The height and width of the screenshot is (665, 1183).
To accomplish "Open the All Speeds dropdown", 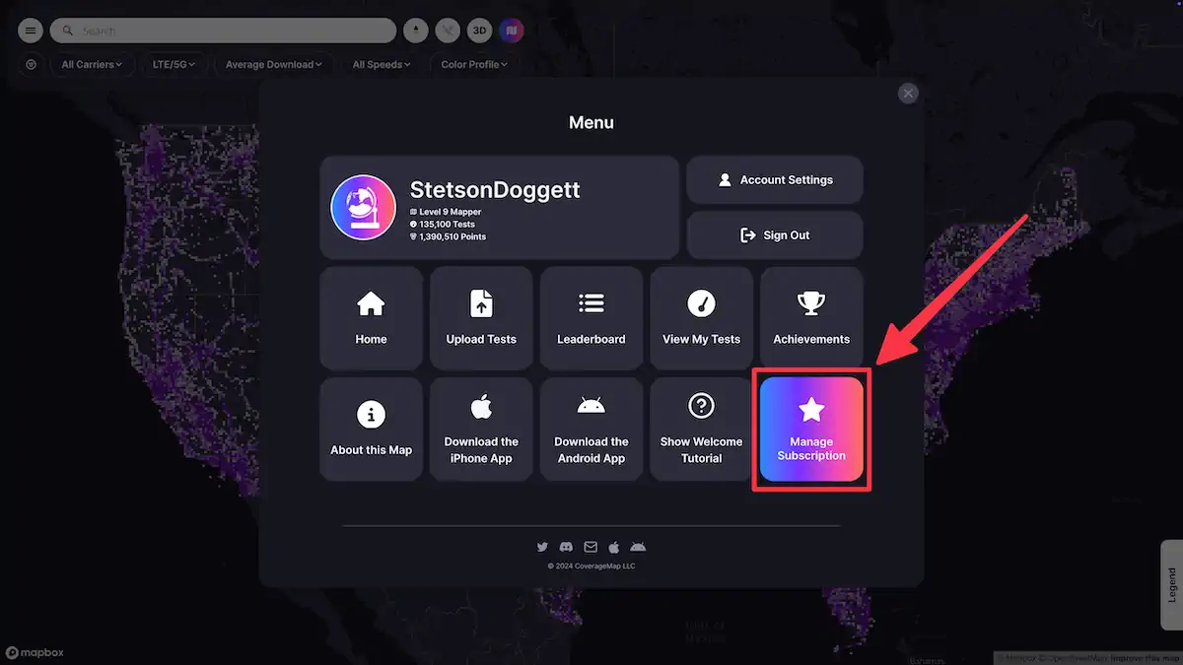I will (x=381, y=64).
